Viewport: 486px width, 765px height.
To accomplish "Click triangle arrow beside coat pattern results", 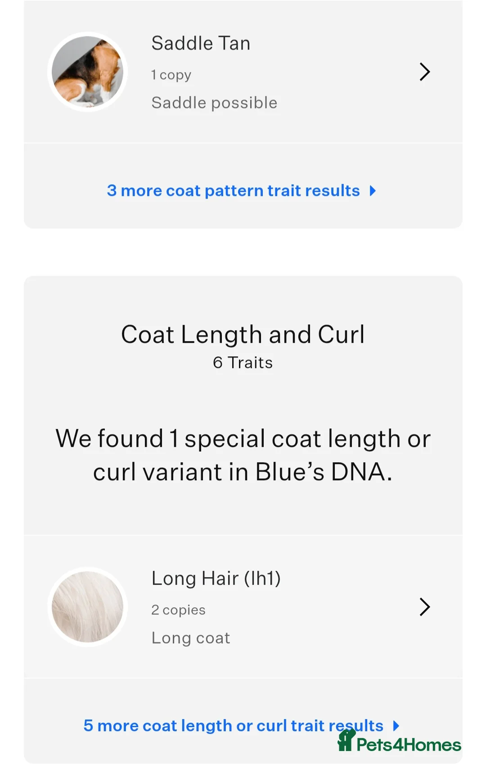I will click(x=373, y=191).
